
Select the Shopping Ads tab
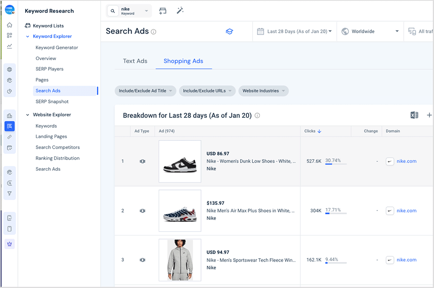(183, 61)
